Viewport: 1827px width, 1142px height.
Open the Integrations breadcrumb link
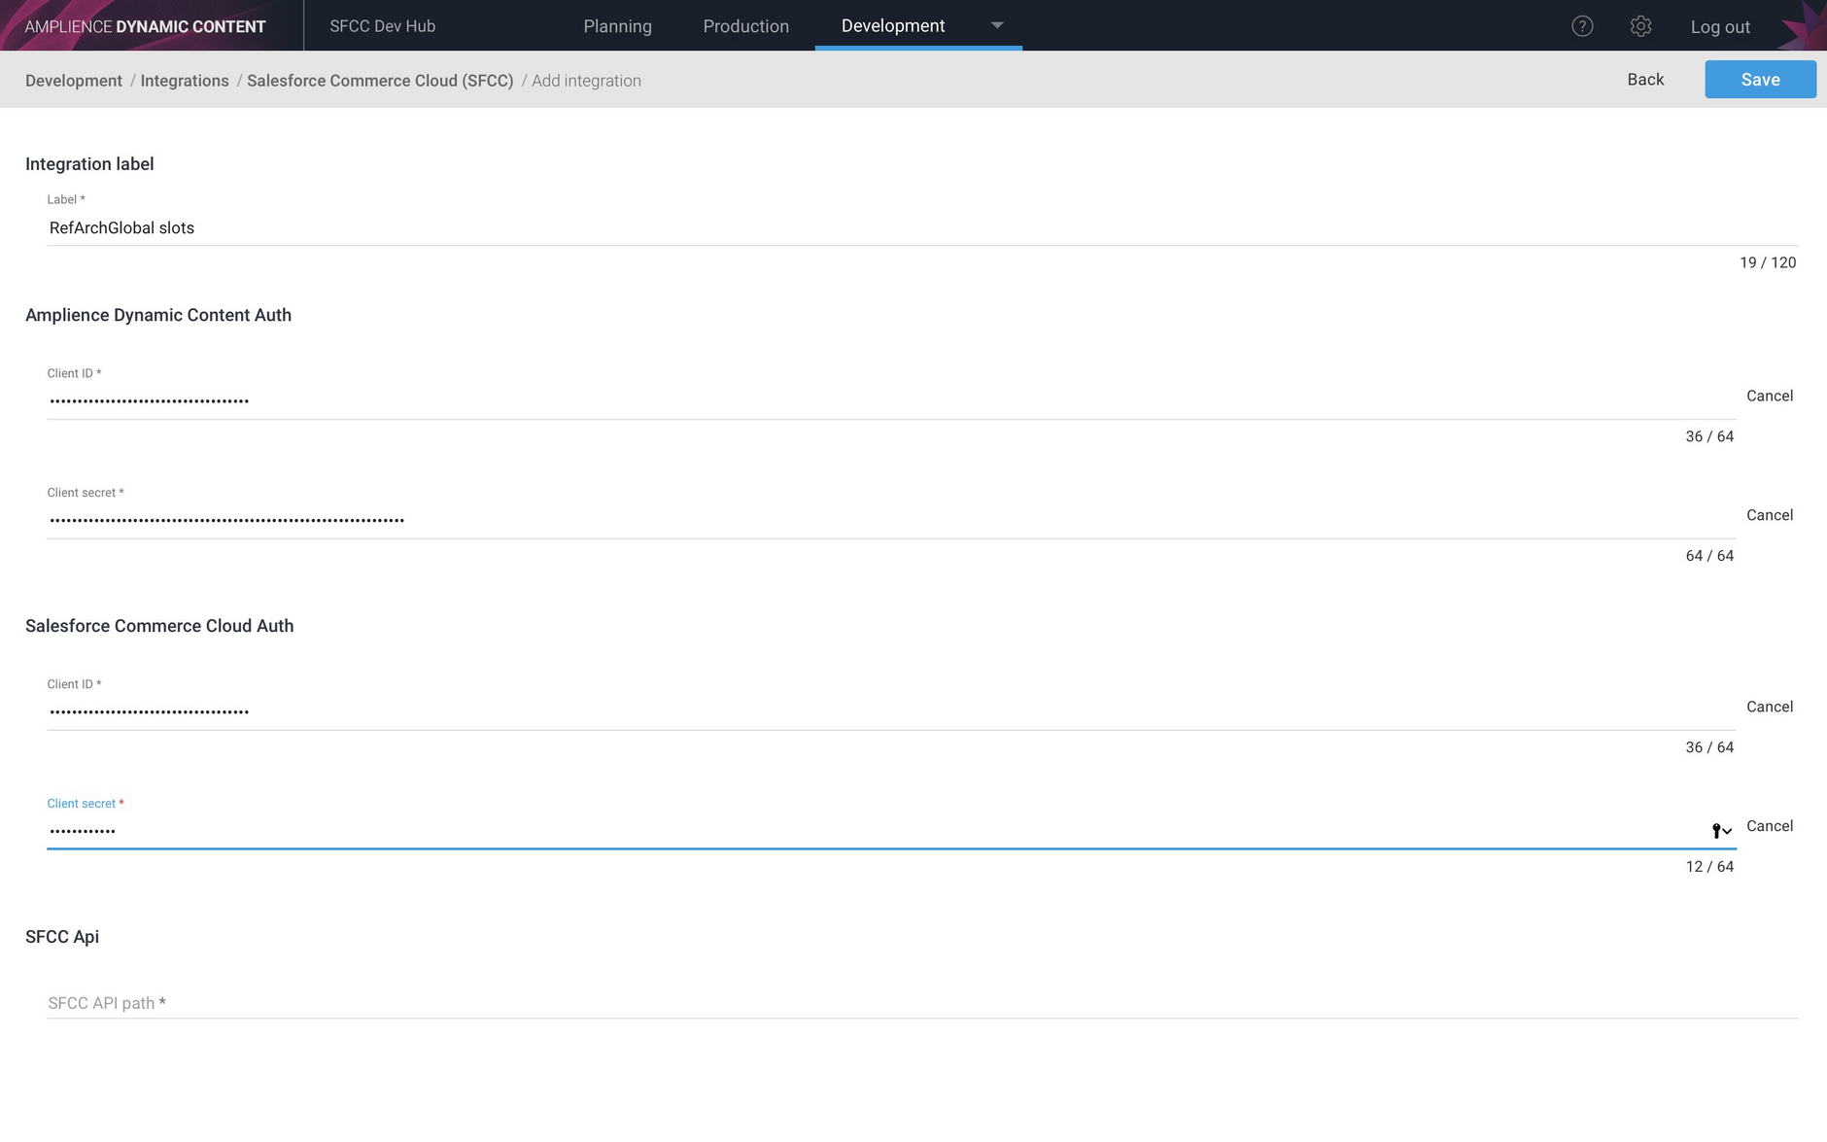185,81
